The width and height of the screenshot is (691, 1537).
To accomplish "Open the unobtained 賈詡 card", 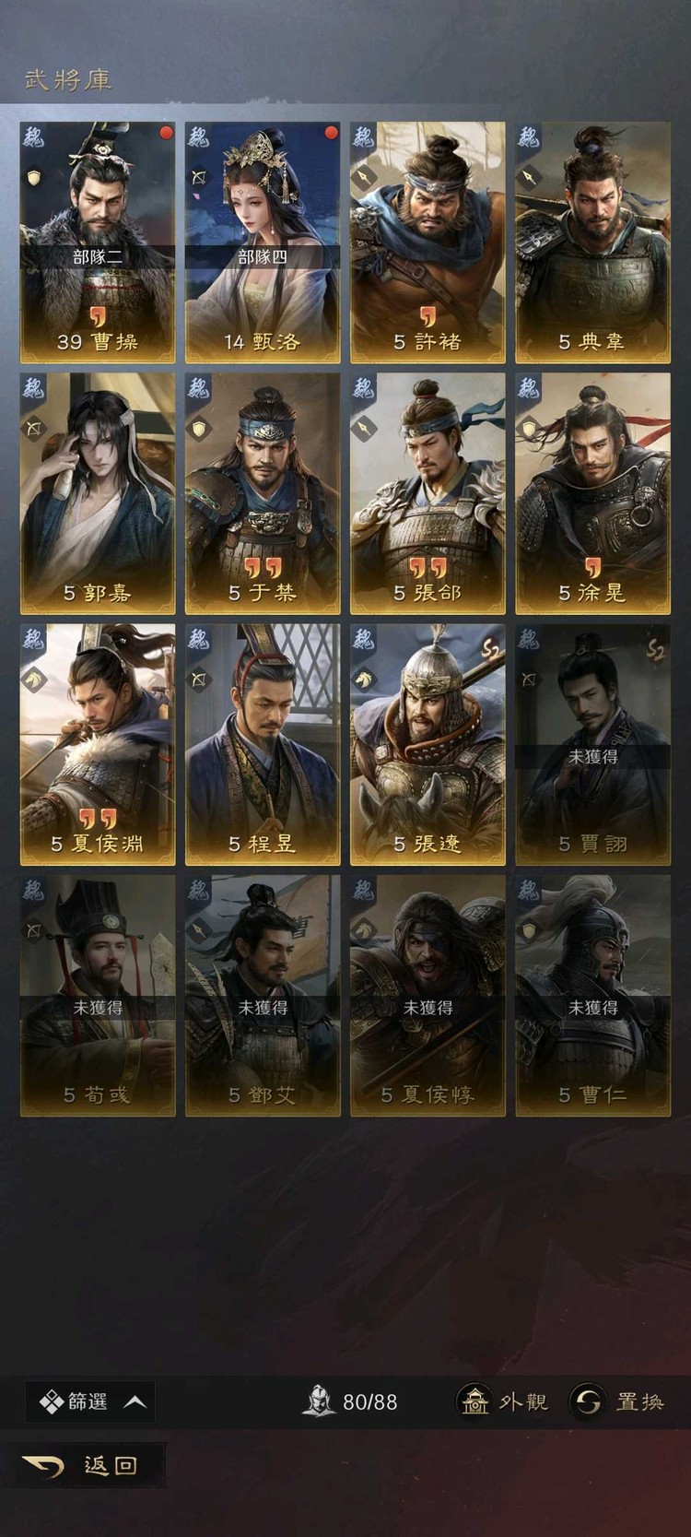I will (592, 744).
